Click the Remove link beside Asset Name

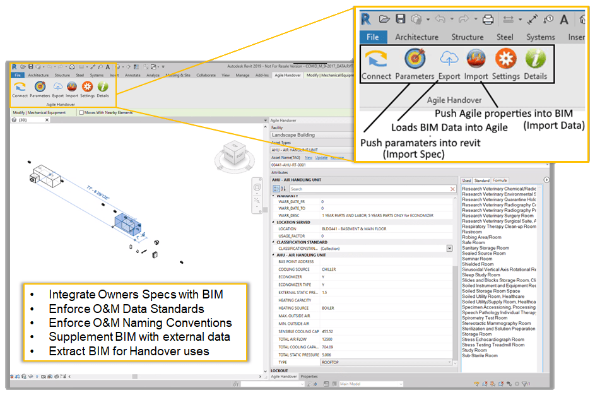(337, 158)
